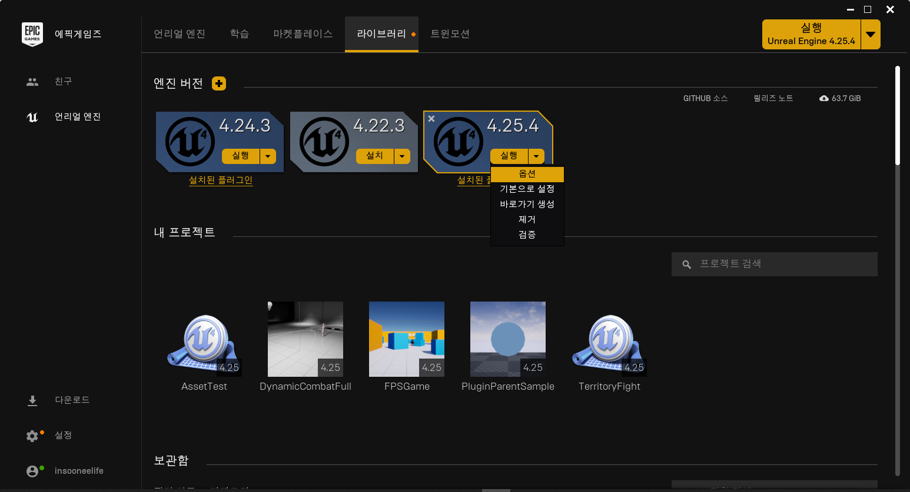Viewport: 910px width, 492px height.
Task: Open 설치된 플러그인 link under 4.24.3
Action: click(x=221, y=180)
